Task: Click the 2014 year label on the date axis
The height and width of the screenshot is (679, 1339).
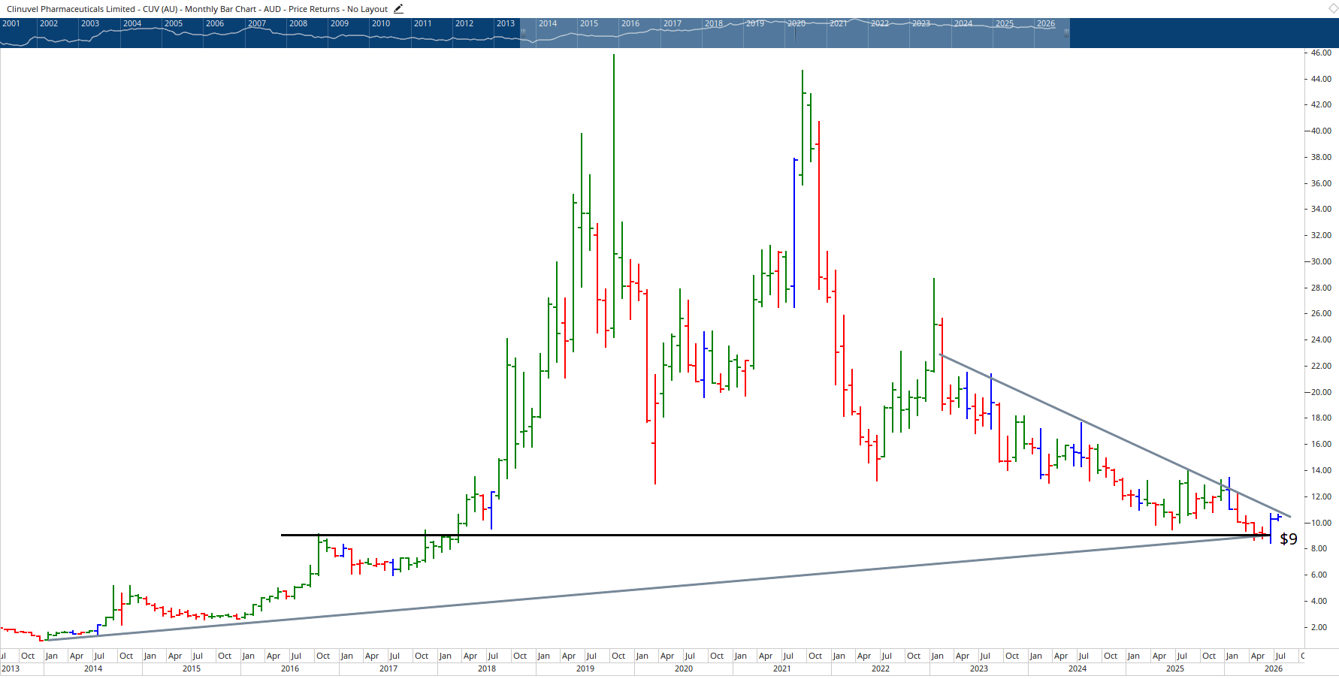Action: [x=93, y=668]
